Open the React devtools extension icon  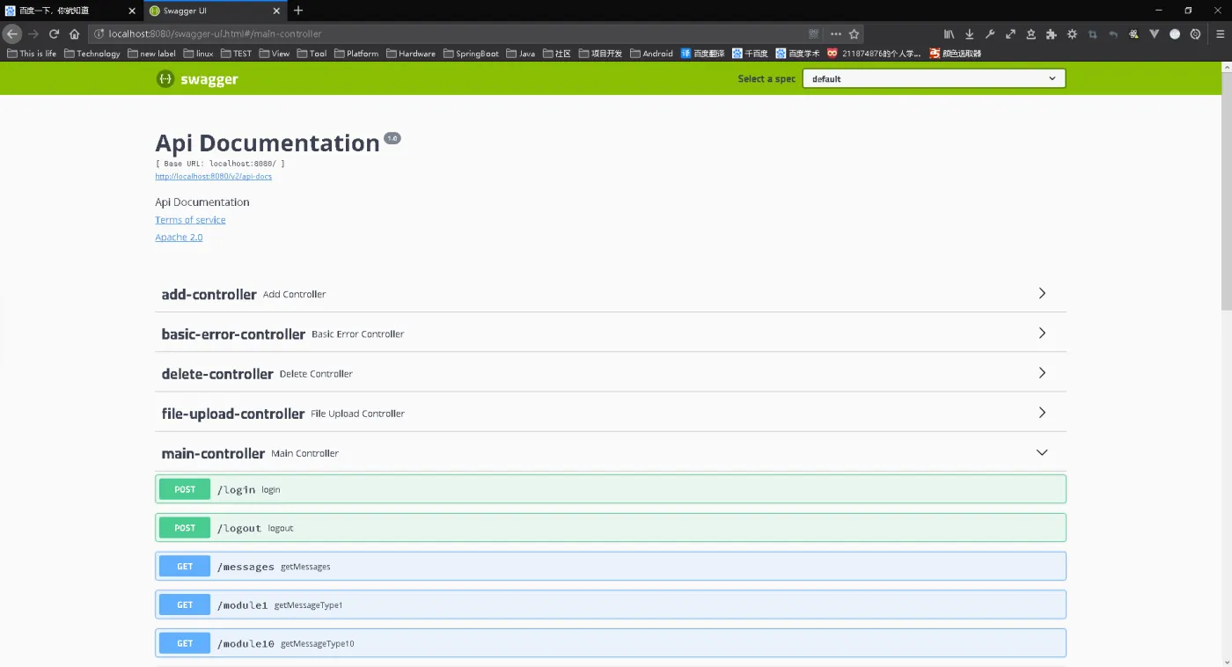click(x=1133, y=34)
